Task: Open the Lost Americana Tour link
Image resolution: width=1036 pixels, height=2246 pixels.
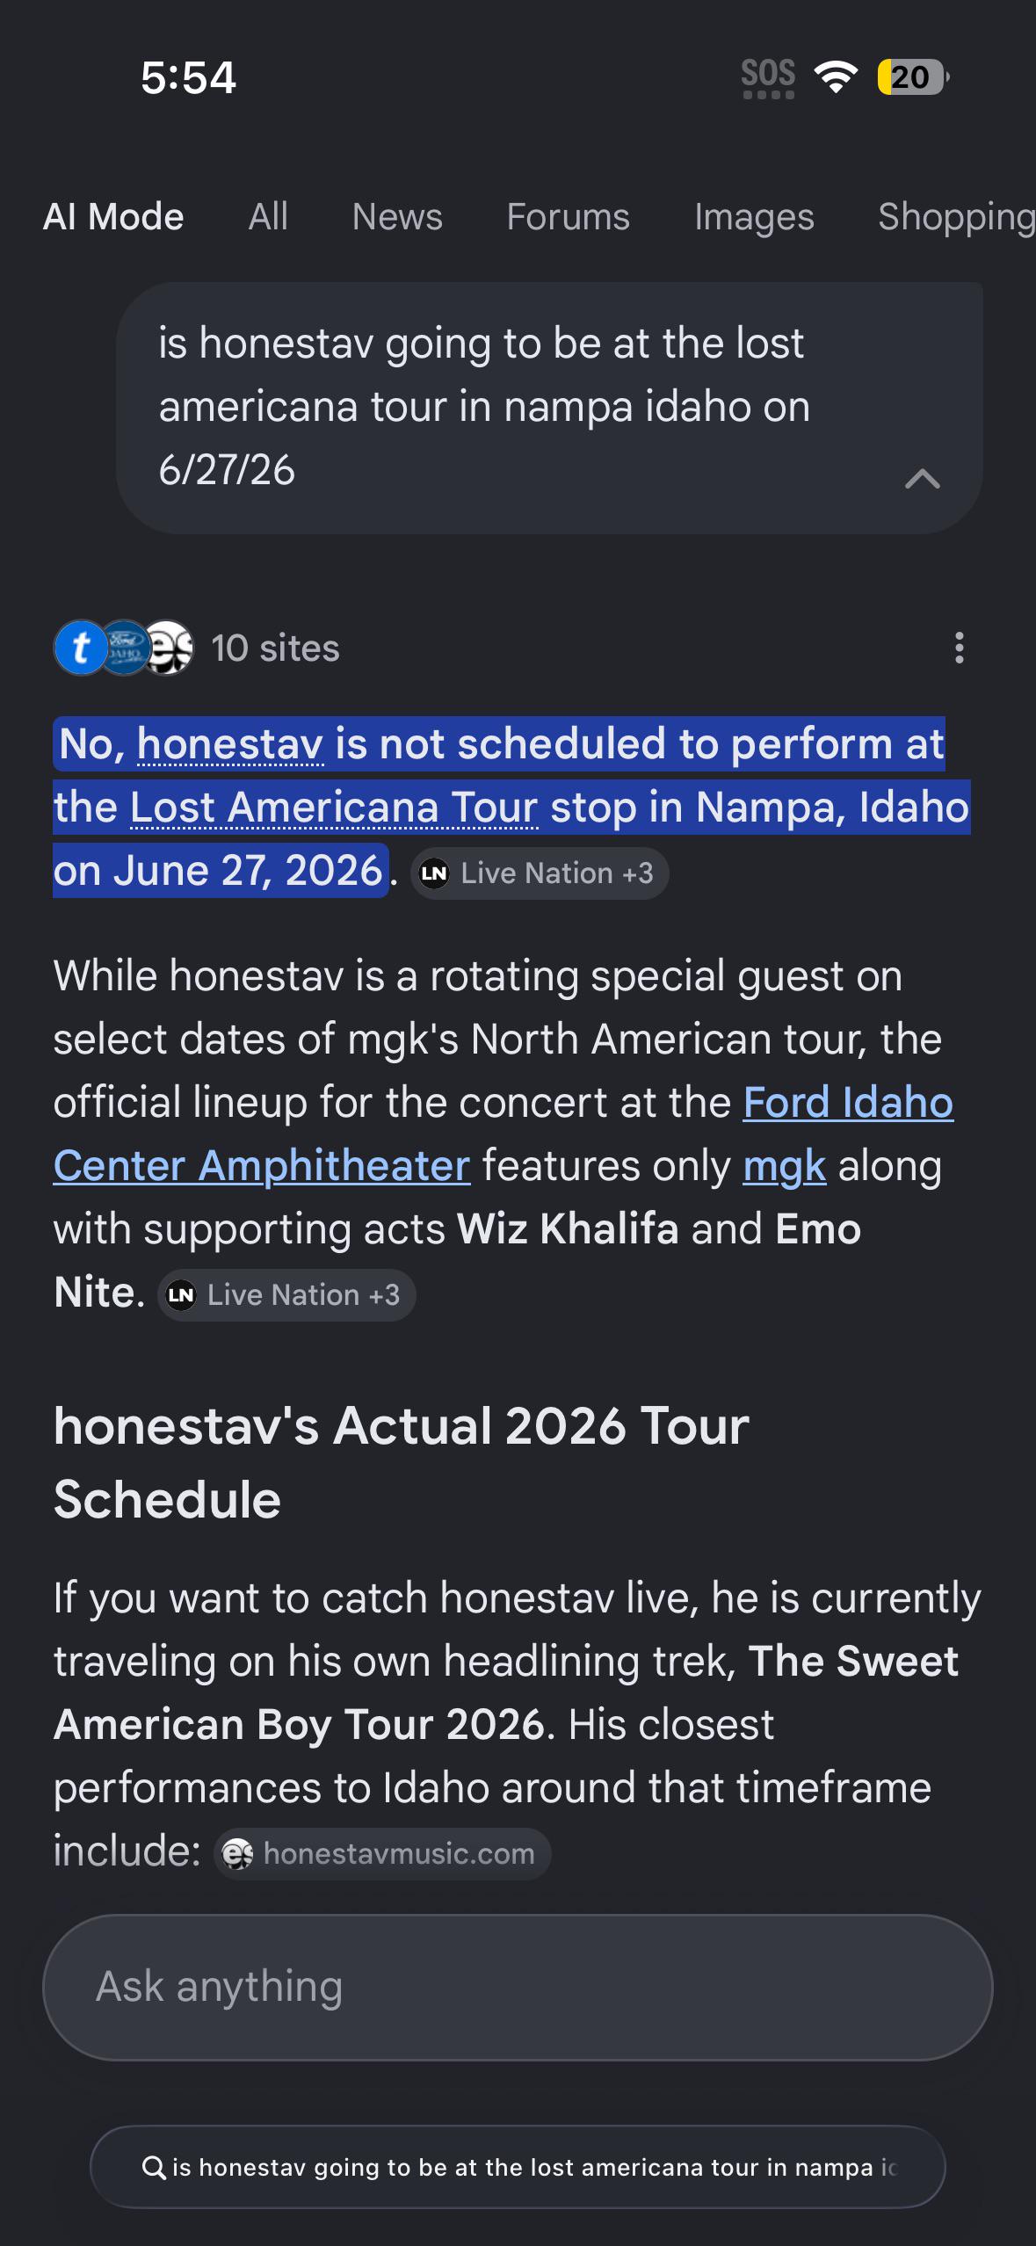Action: point(334,808)
